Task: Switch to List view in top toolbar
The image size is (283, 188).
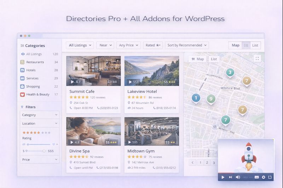Action: (x=255, y=45)
